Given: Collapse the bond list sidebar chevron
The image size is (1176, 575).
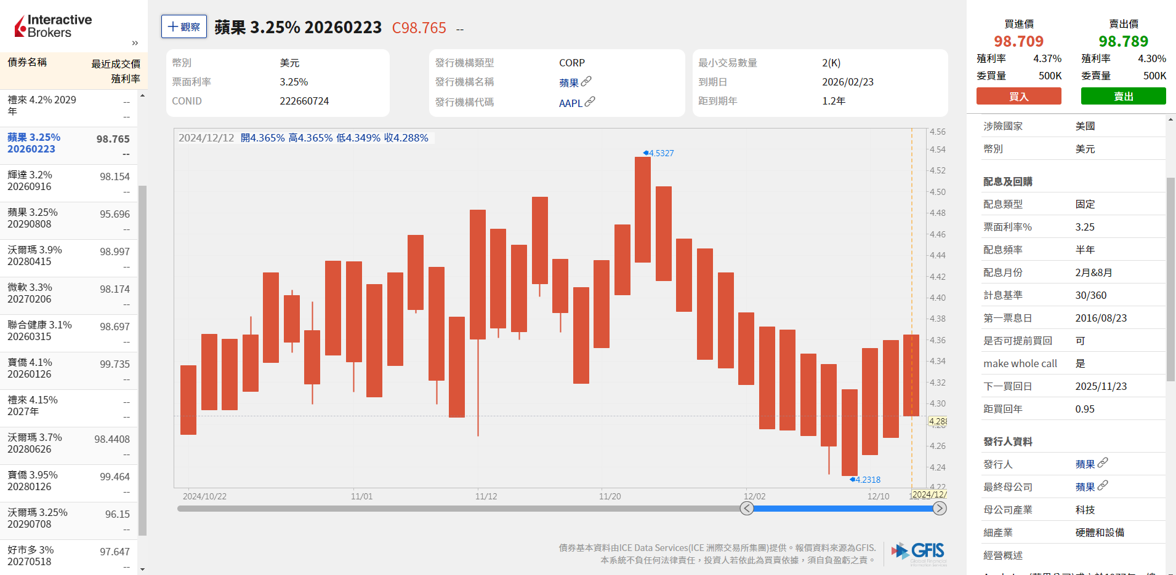Looking at the screenshot, I should (x=135, y=43).
